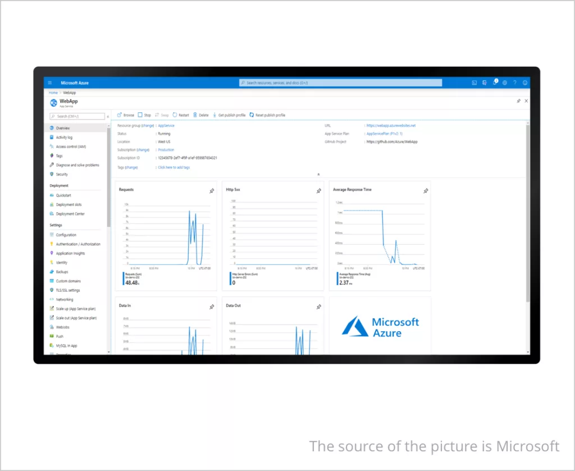Image resolution: width=575 pixels, height=471 pixels.
Task: Open the notifications bell icon
Action: (x=495, y=83)
